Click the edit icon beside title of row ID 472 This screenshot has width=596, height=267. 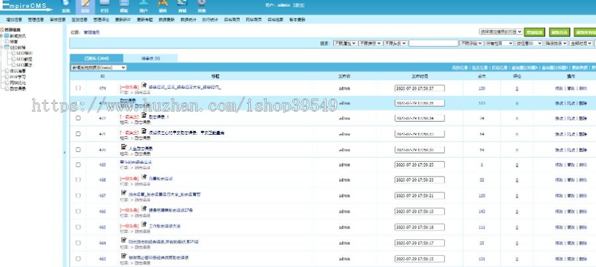[x=144, y=115]
